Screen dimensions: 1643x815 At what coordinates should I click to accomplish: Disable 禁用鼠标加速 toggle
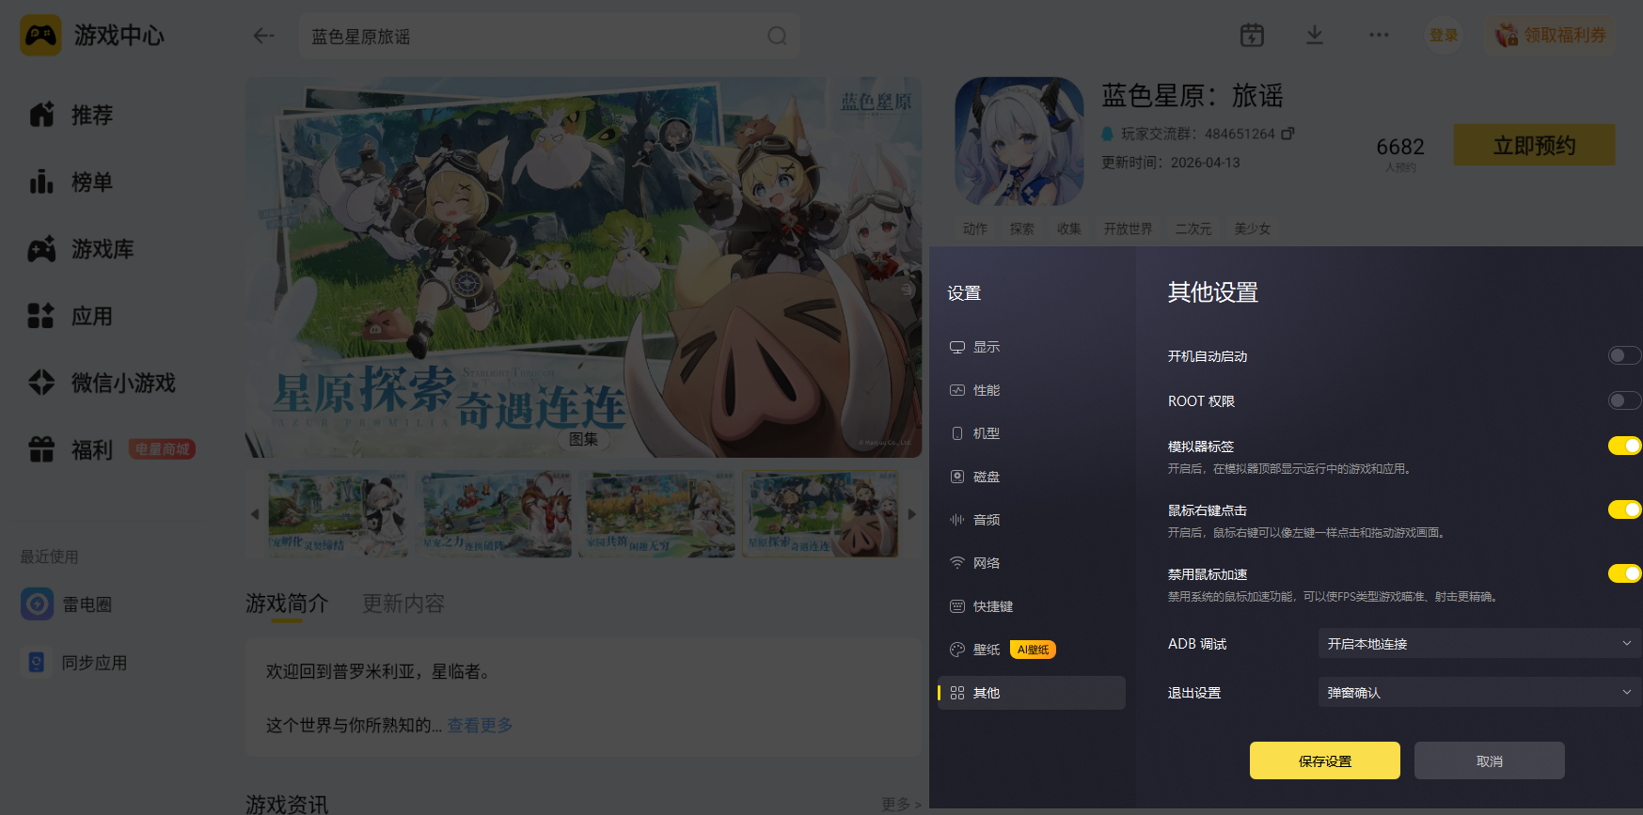coord(1624,573)
